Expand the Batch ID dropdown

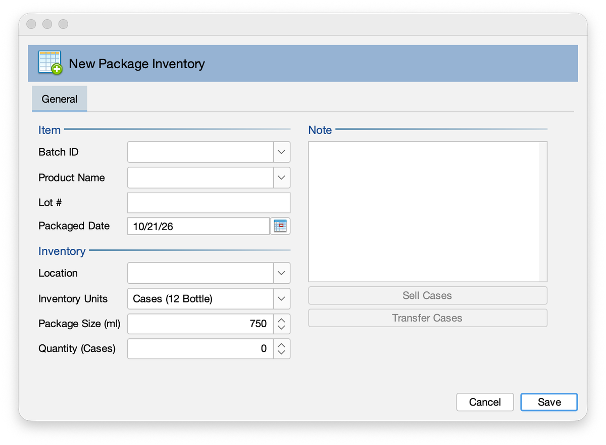click(282, 152)
